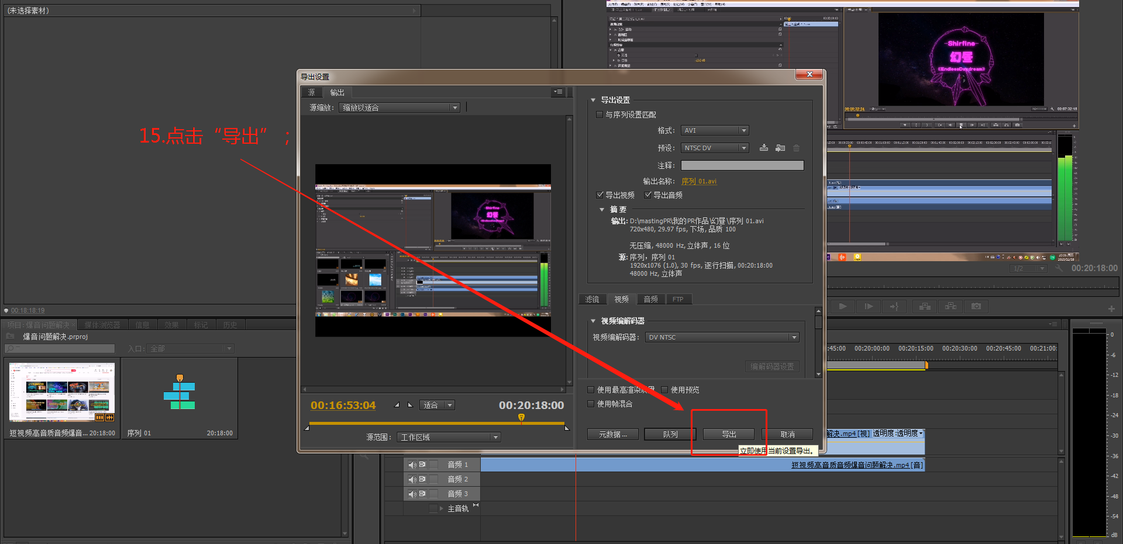Screen dimensions: 1123x544
Task: Enable 使用帧混合 checkbox
Action: point(591,404)
